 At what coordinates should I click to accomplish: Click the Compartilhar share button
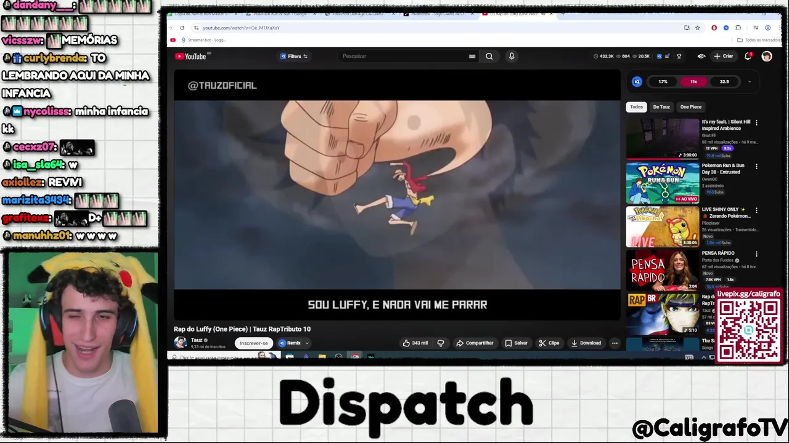tap(475, 343)
